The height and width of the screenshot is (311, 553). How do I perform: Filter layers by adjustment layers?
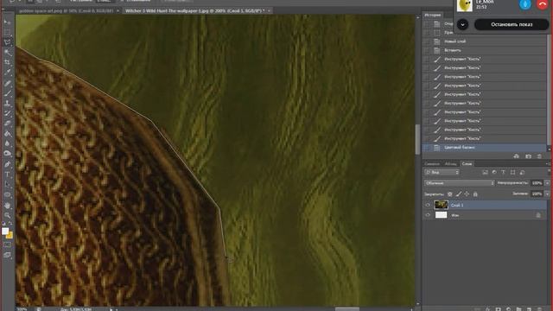tap(494, 172)
